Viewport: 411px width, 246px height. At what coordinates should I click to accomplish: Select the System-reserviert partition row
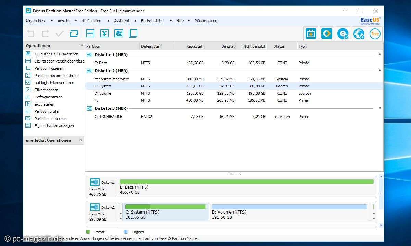(234, 79)
